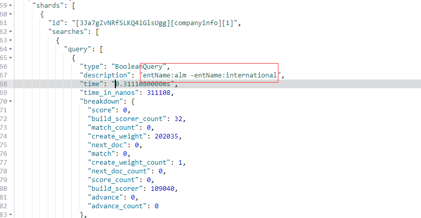
Task: Click the "type" key
Action: [92, 66]
